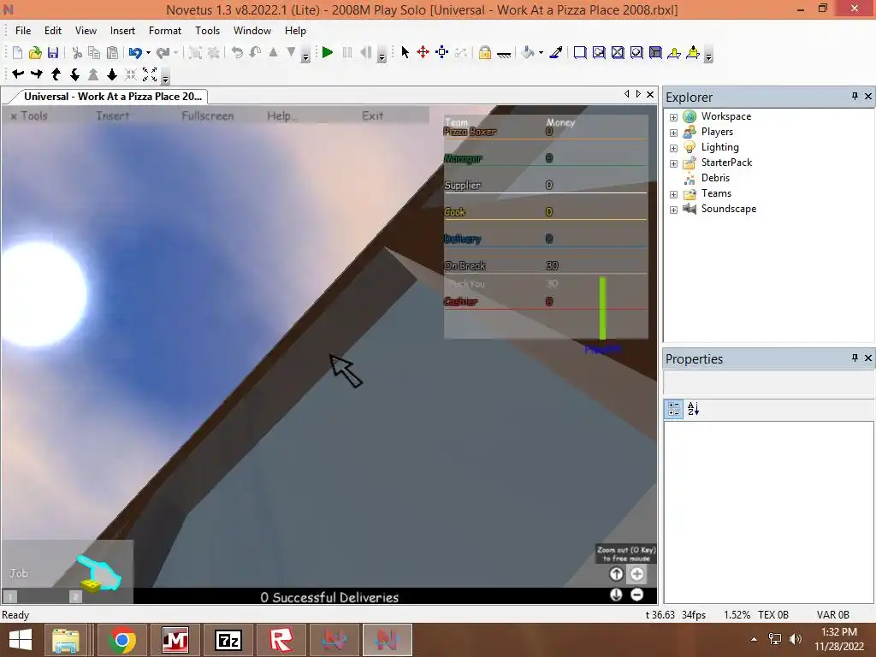Viewport: 876px width, 657px height.
Task: Pin the Explorer panel
Action: point(855,96)
